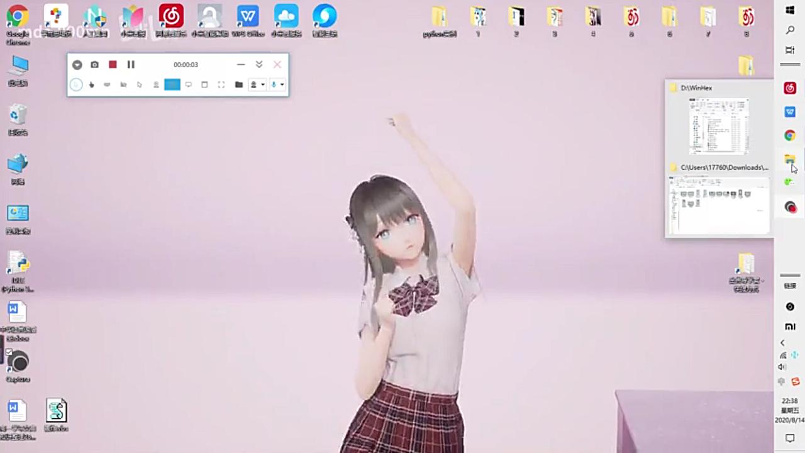Image resolution: width=805 pixels, height=453 pixels.
Task: Stop the recording with red square
Action: point(113,65)
